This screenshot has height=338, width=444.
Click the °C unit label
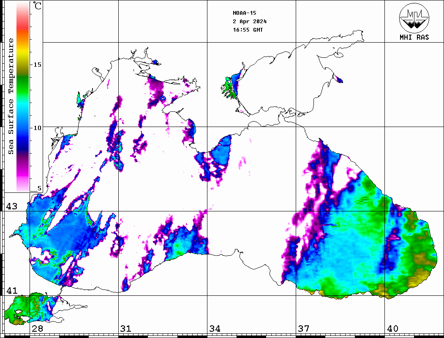pos(37,5)
